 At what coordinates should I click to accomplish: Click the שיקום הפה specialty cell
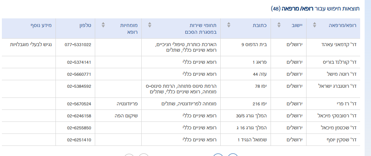tap(127, 116)
